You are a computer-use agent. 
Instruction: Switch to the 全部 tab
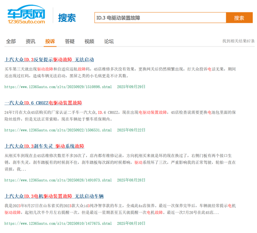(x=11, y=41)
